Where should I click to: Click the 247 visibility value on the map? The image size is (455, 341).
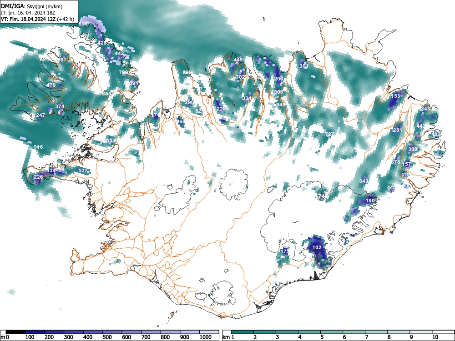[40, 115]
